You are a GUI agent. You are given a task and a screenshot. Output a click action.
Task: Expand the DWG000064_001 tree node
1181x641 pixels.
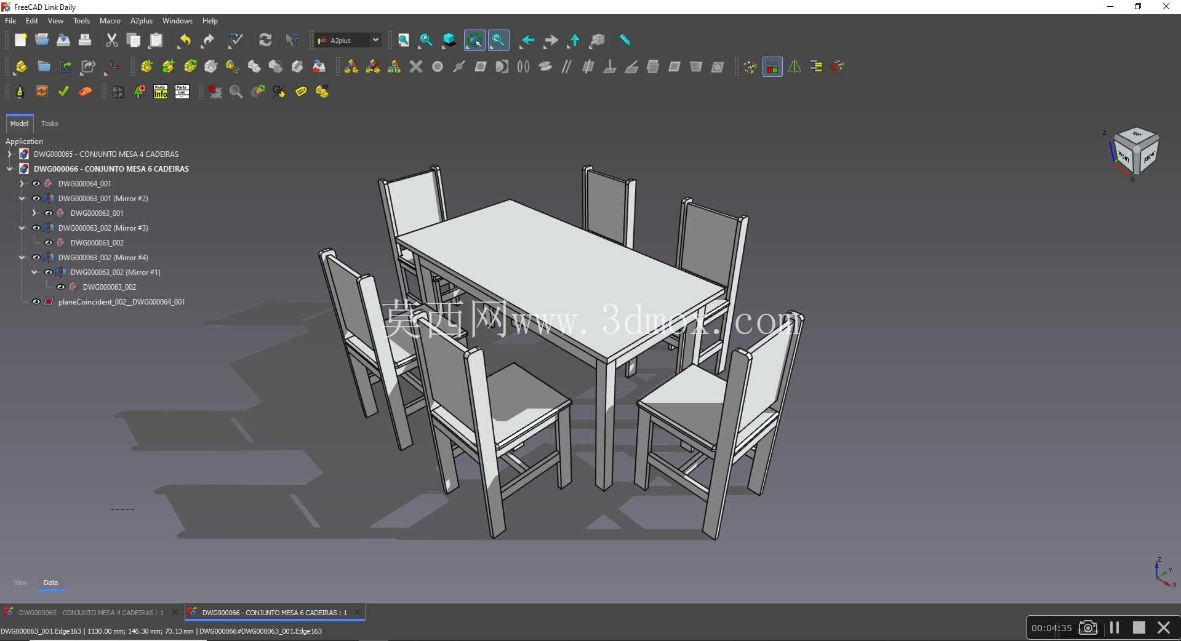[22, 183]
